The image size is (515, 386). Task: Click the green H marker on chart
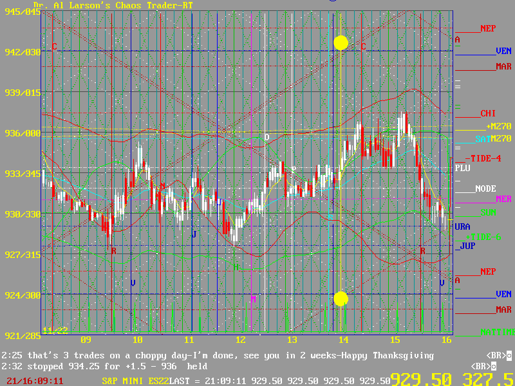pyautogui.click(x=236, y=266)
